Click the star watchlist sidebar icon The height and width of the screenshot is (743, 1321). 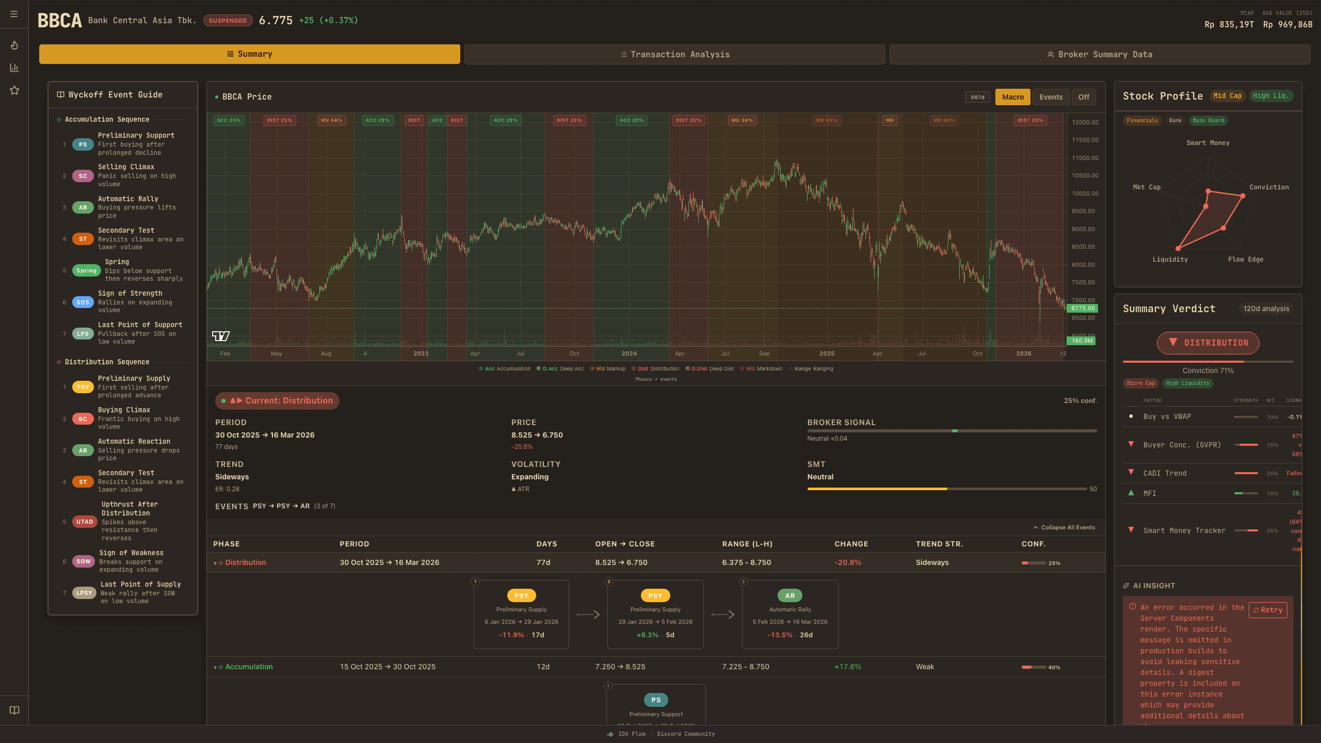(14, 90)
